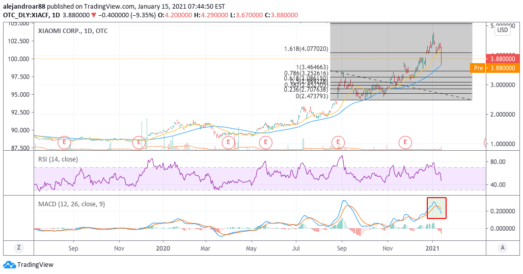The image size is (523, 274).
Task: Click Fib level 1.618(4.077020) label
Action: pos(306,49)
